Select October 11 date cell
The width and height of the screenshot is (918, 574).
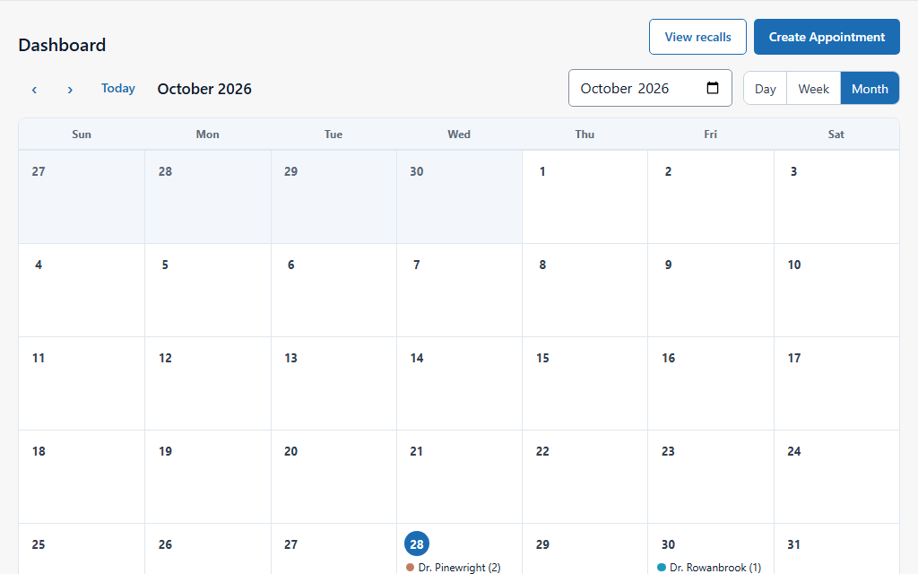[82, 383]
